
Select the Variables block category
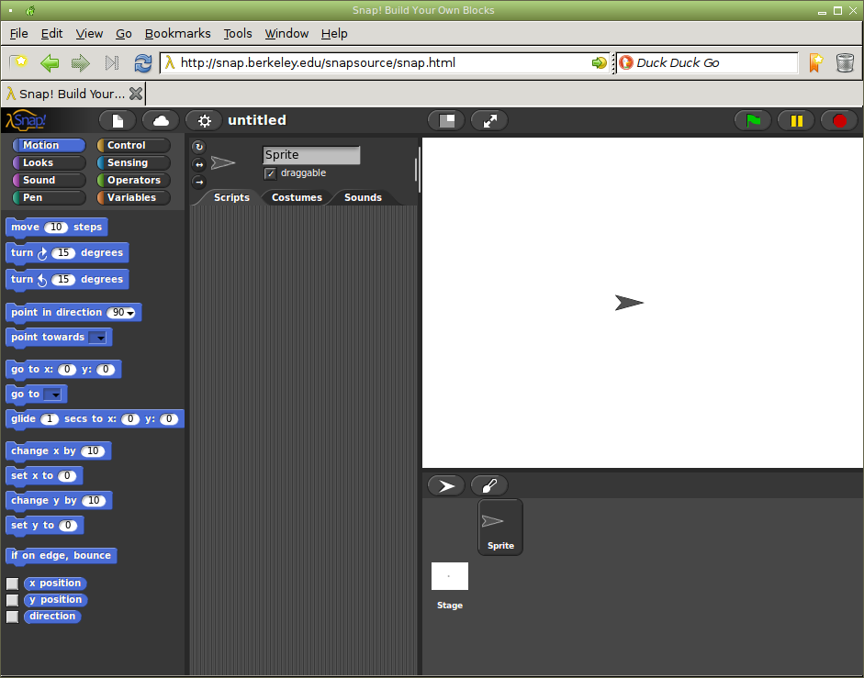pyautogui.click(x=133, y=198)
